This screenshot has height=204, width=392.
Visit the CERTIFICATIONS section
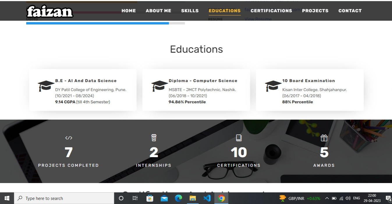point(271,10)
